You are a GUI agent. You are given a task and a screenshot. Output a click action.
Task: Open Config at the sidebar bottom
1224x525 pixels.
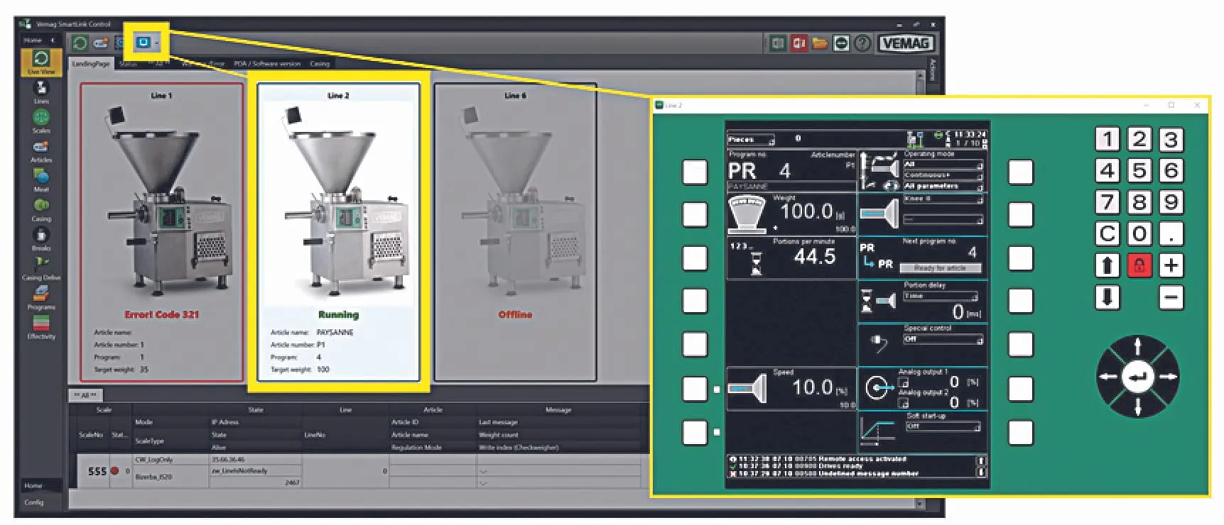coord(34,502)
